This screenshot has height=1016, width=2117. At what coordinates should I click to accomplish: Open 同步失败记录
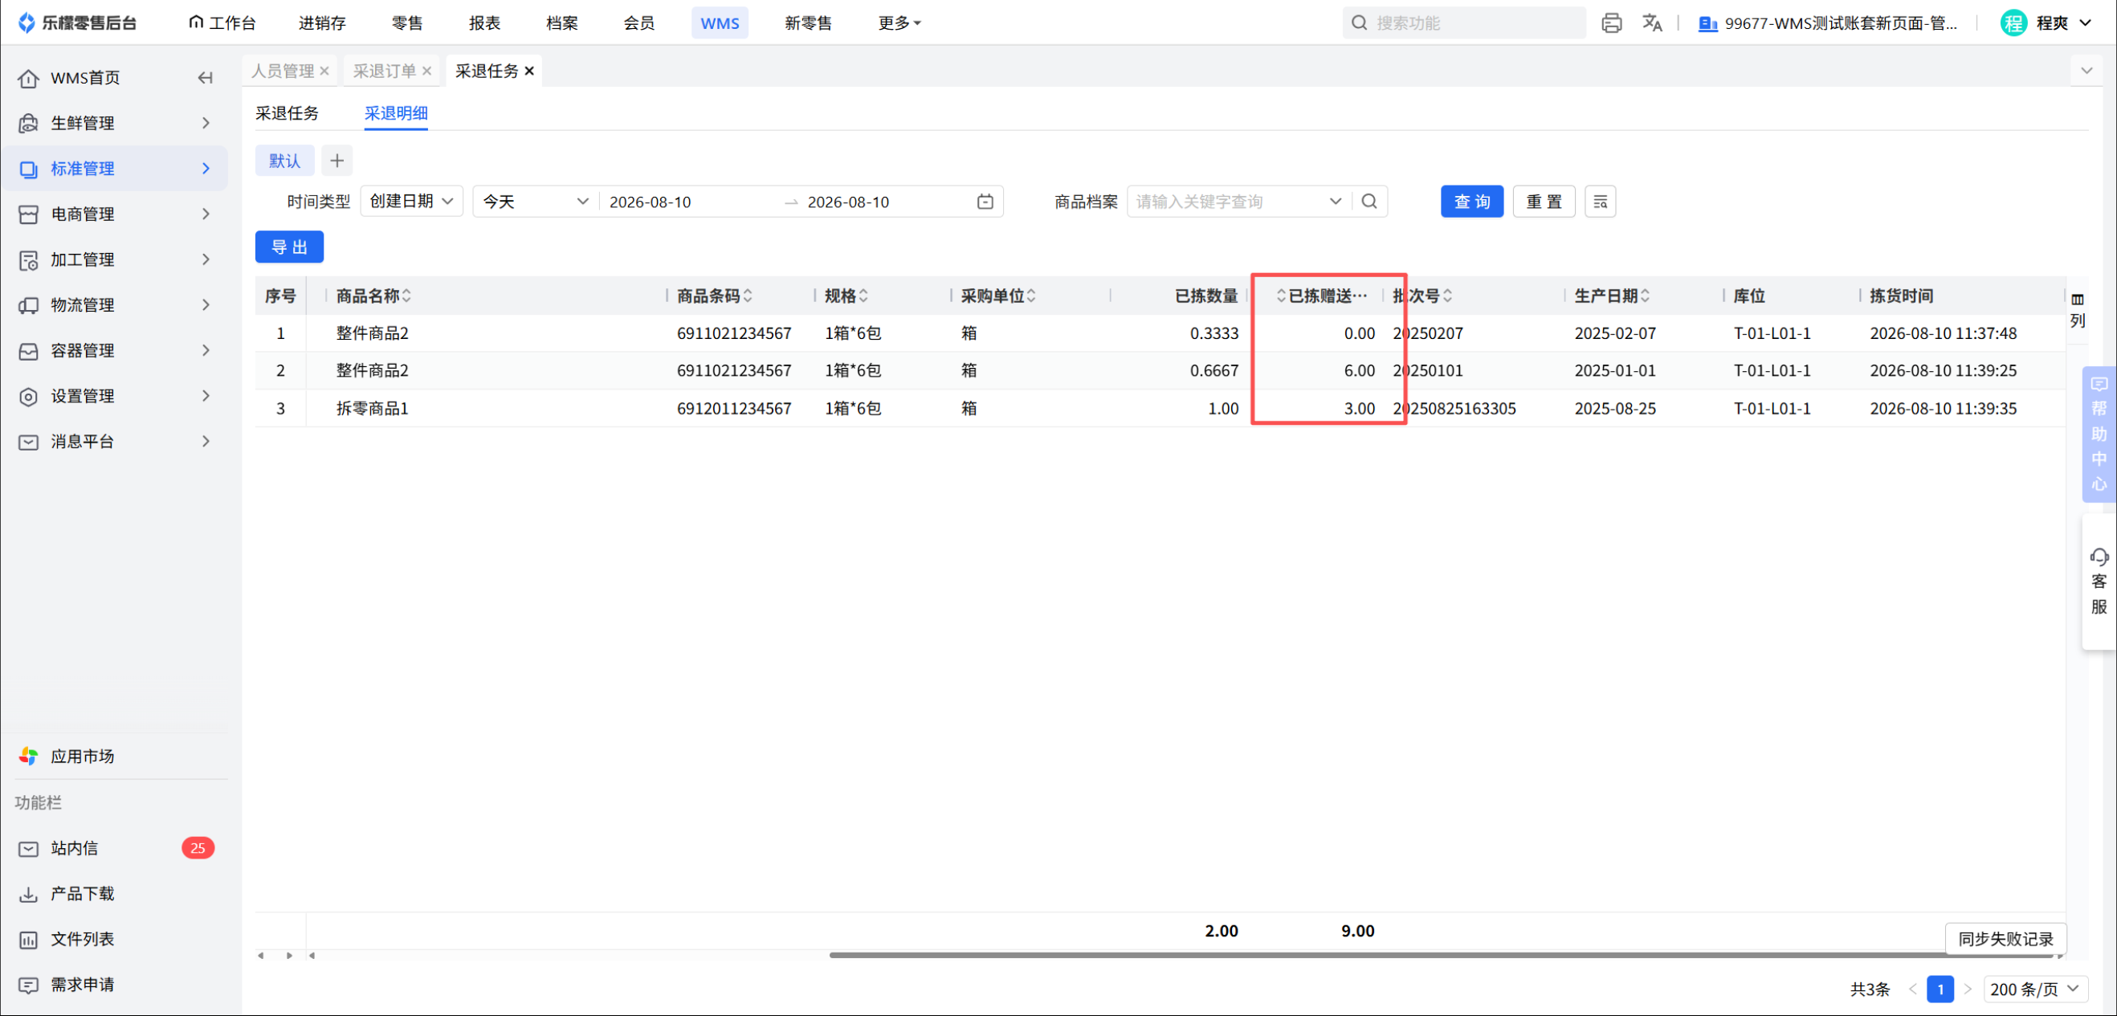[x=2005, y=939]
